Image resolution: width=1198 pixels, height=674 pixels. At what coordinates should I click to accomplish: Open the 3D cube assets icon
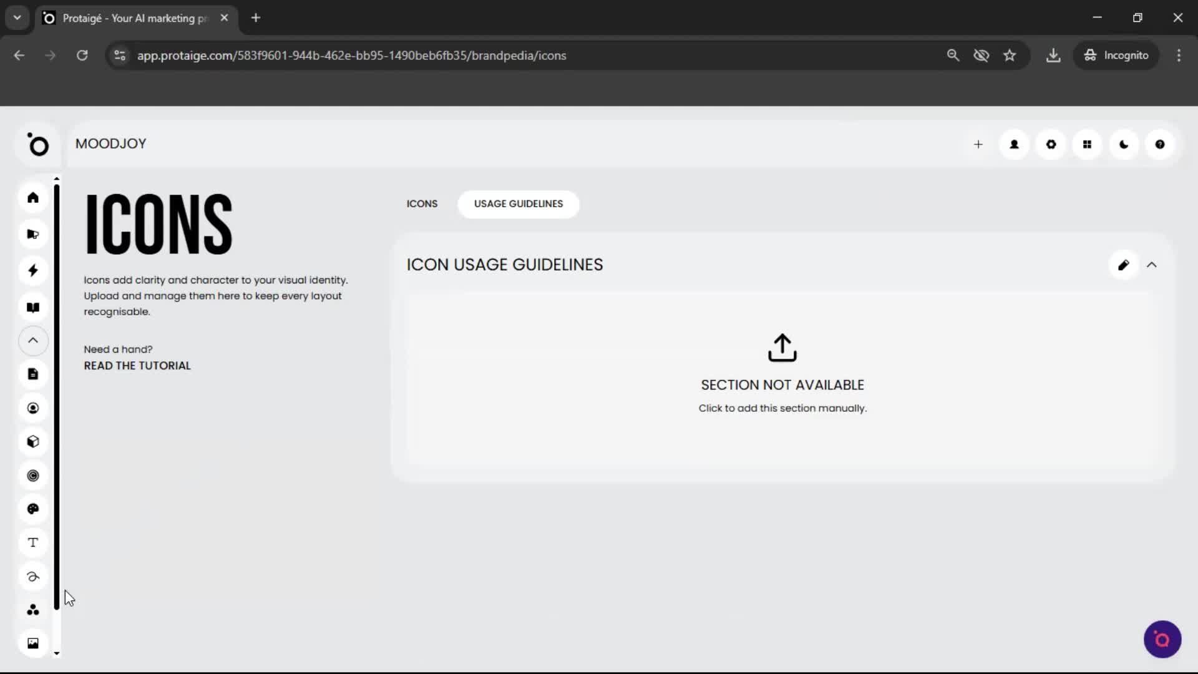tap(33, 442)
